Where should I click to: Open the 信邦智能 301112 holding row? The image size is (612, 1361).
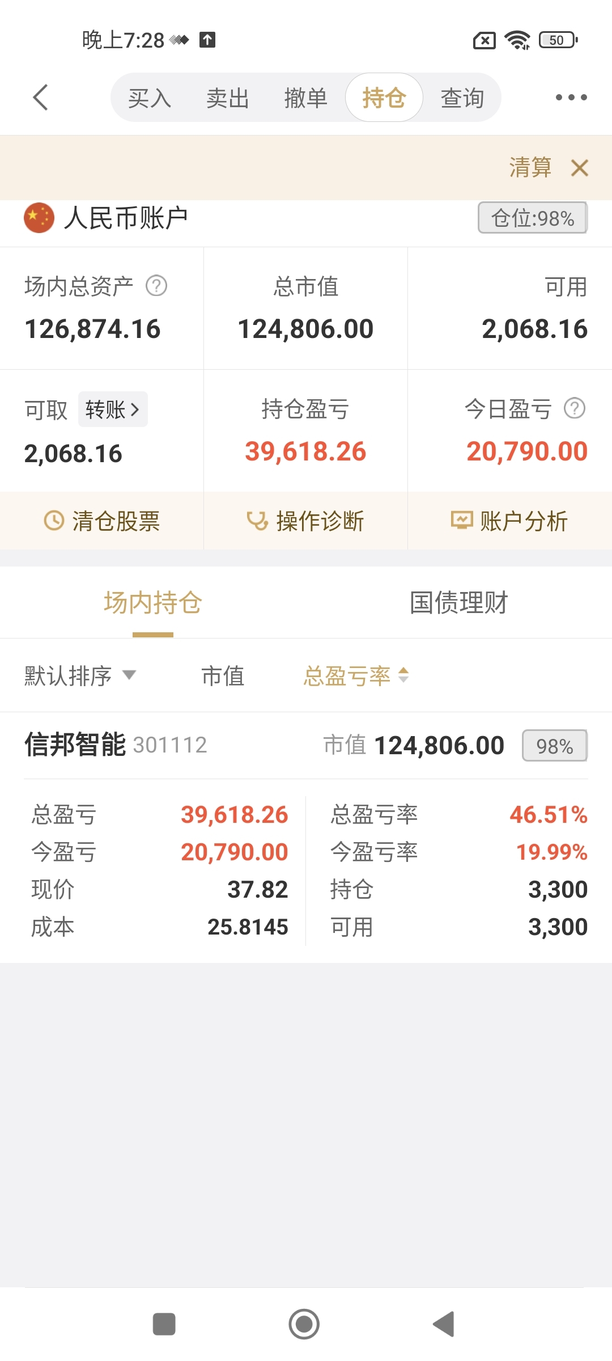tap(306, 837)
